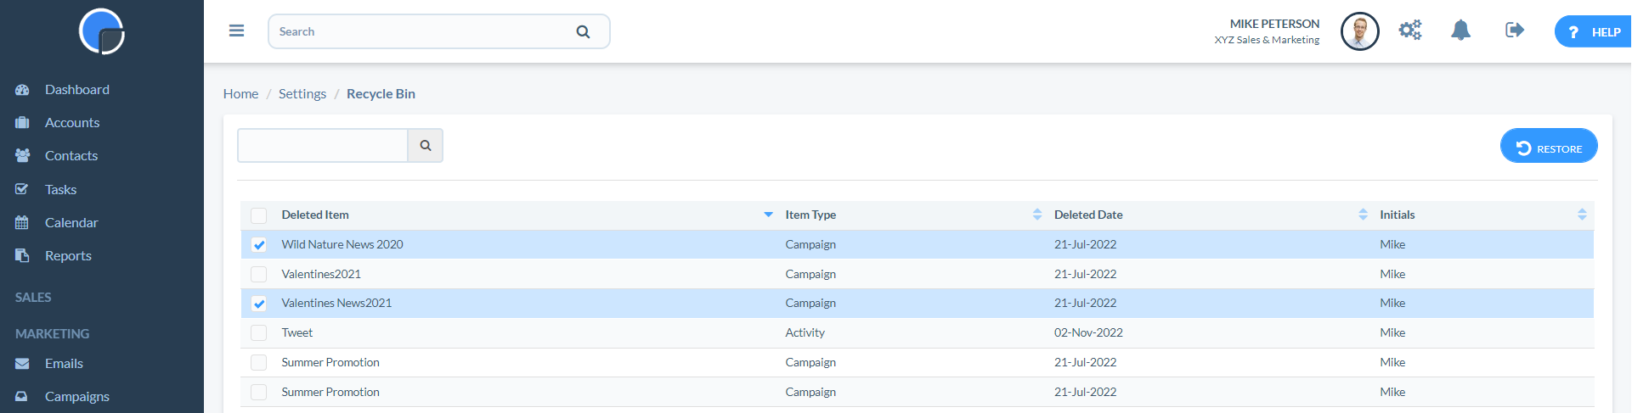Image resolution: width=1632 pixels, height=413 pixels.
Task: Open Emails under Marketing
Action: (x=64, y=363)
